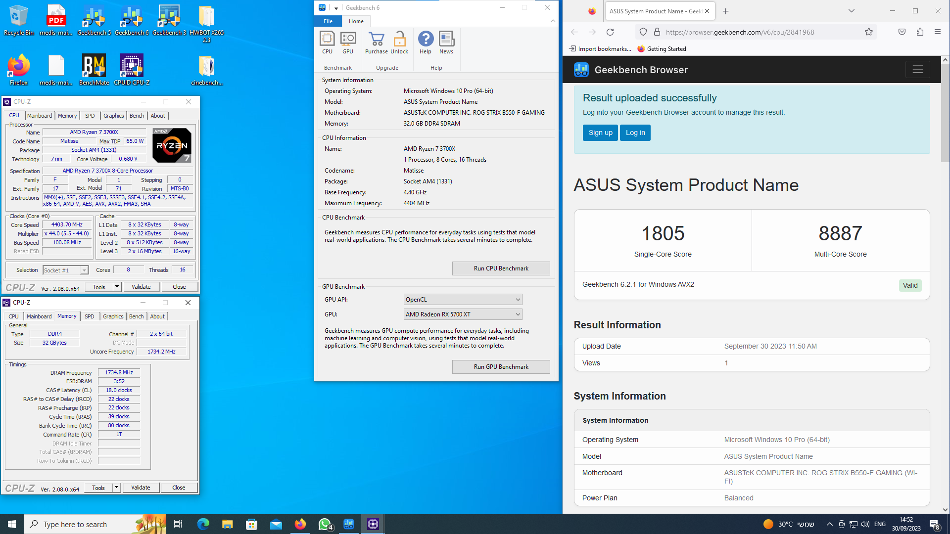The image size is (950, 534).
Task: Open File Explorer from taskbar
Action: pos(227,524)
